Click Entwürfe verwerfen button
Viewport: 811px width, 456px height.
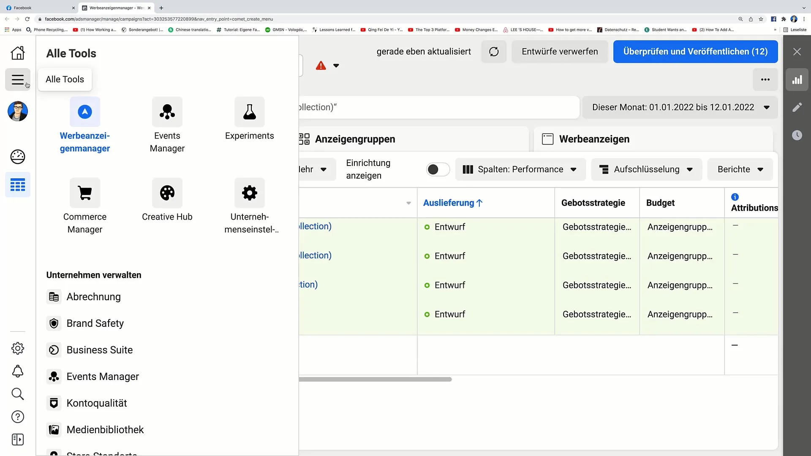pyautogui.click(x=560, y=51)
